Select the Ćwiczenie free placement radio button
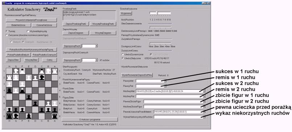Image resolution: width=292 pixels, height=132 pixels. (7, 35)
